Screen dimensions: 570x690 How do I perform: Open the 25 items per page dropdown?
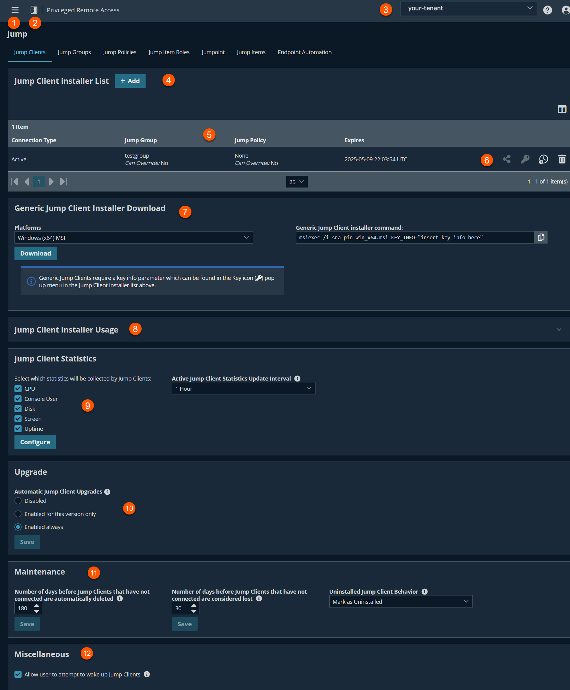tap(297, 182)
